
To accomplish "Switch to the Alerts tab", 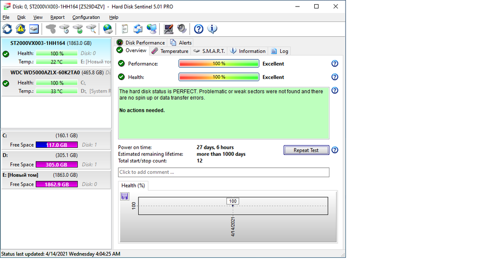I will pos(181,42).
